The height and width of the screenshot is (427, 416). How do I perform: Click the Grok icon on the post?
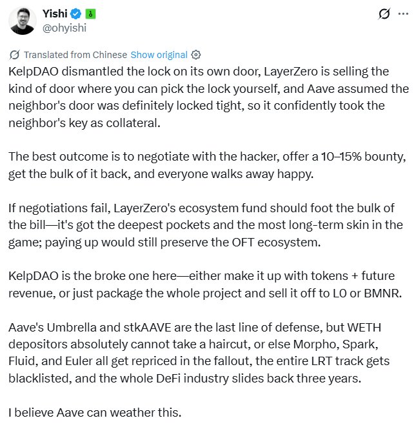click(384, 14)
